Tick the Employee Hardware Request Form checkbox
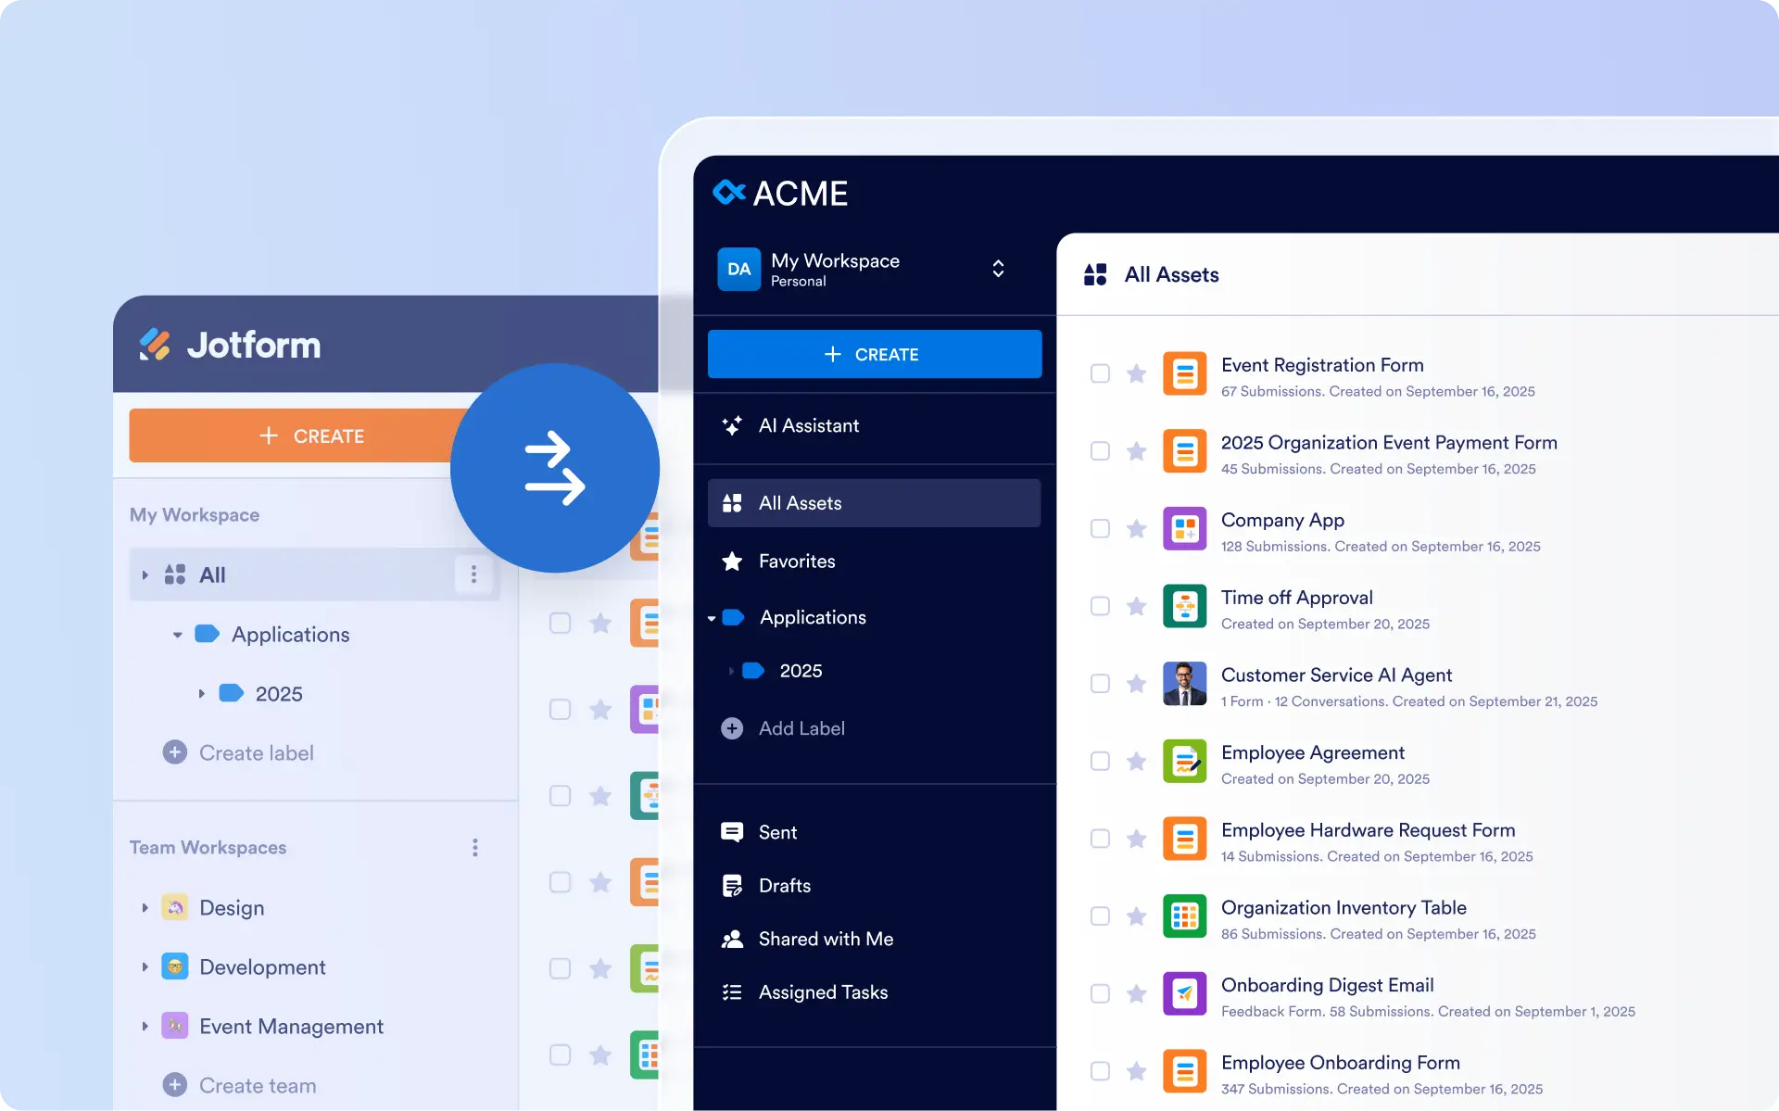Image resolution: width=1779 pixels, height=1111 pixels. [x=1100, y=839]
